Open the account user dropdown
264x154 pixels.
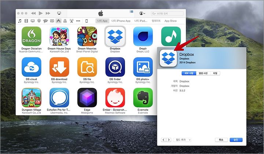click(142, 13)
